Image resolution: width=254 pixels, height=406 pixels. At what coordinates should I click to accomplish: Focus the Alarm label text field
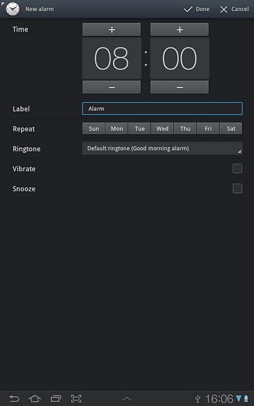pyautogui.click(x=163, y=108)
